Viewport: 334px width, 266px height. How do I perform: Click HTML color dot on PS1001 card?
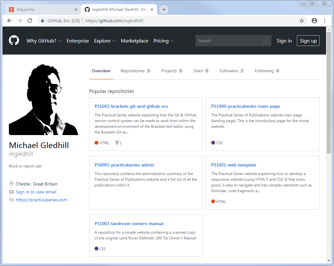(x=213, y=201)
